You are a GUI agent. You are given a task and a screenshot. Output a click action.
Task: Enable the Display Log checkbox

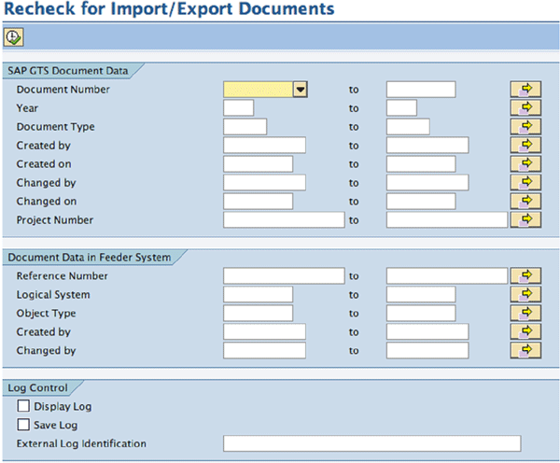23,406
